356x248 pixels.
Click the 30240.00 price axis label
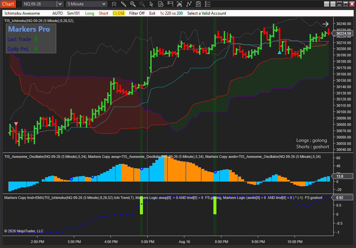(x=344, y=24)
